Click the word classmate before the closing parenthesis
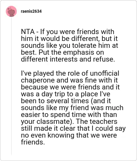 53,121
